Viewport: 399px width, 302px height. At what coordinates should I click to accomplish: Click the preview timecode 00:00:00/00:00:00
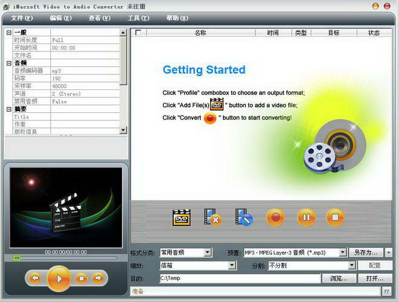click(x=66, y=252)
